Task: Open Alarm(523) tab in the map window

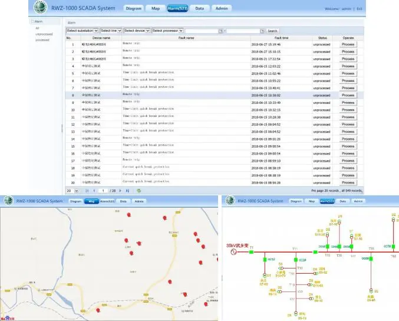Action: 107,201
